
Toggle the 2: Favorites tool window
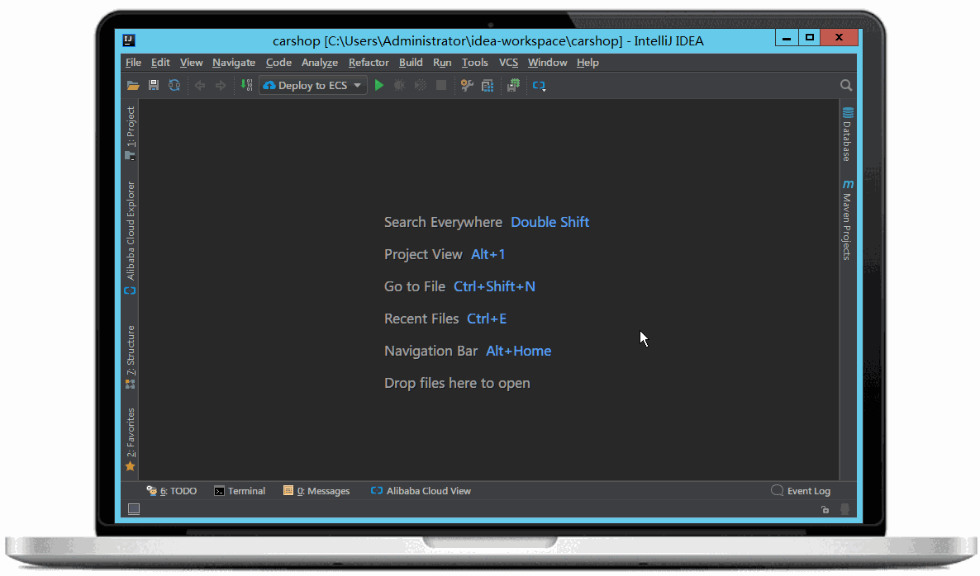point(130,439)
